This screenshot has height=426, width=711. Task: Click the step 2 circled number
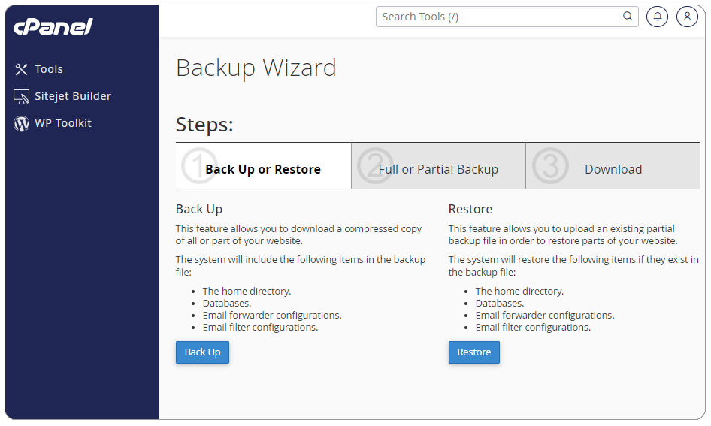[374, 166]
